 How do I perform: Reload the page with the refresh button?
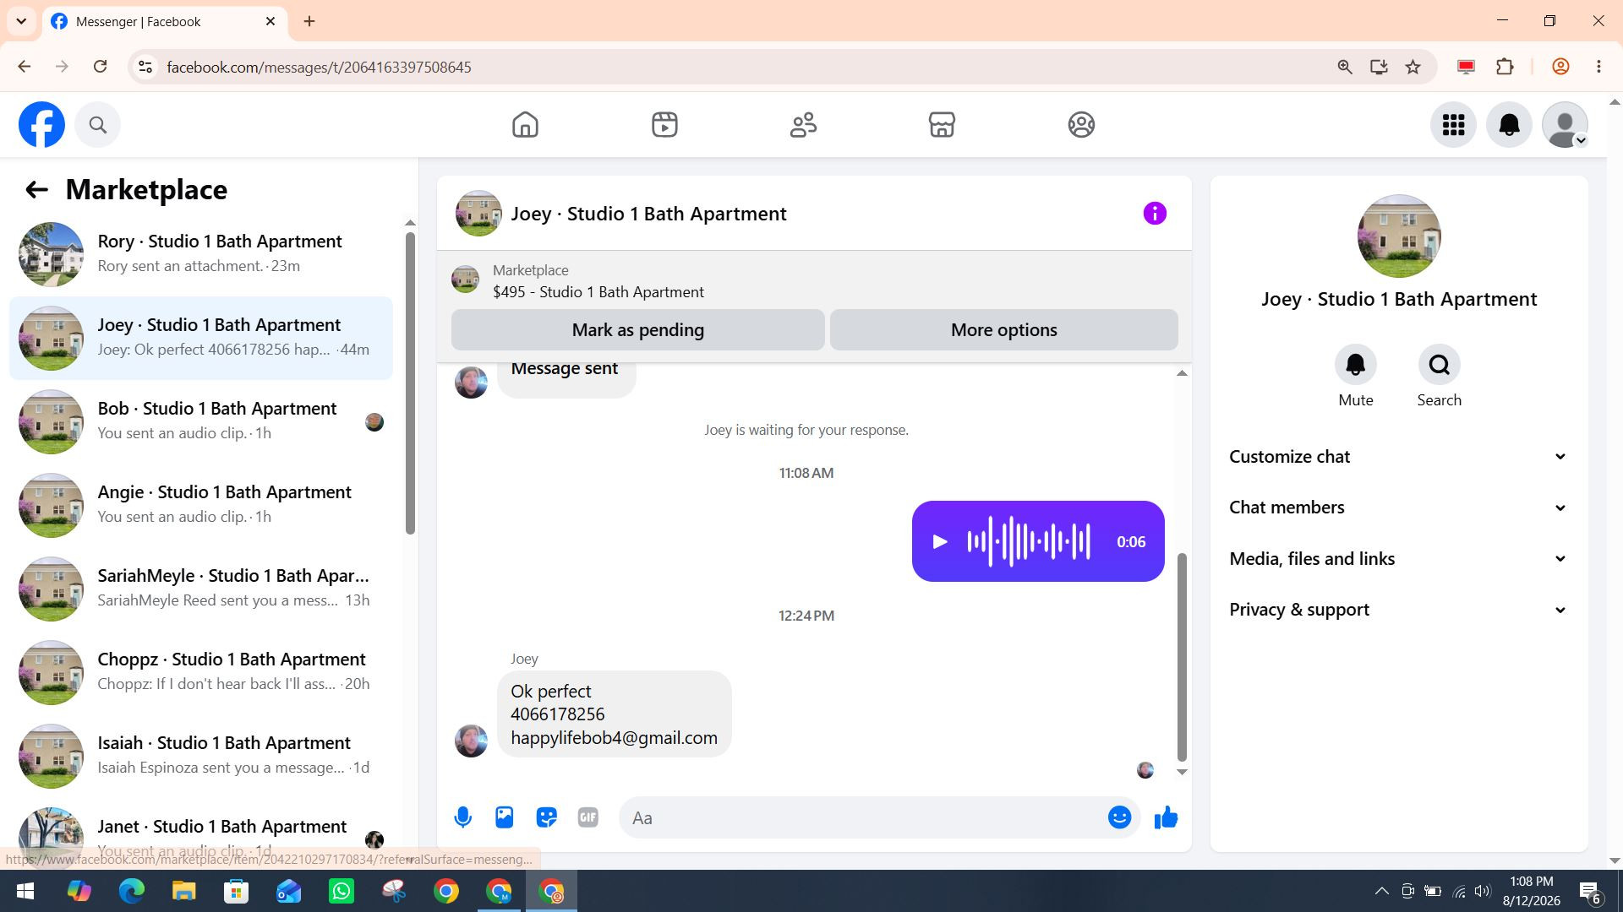point(100,67)
